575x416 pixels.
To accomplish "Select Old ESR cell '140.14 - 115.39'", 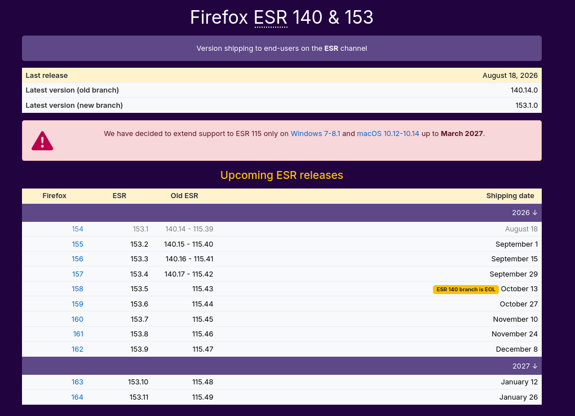I will (189, 229).
